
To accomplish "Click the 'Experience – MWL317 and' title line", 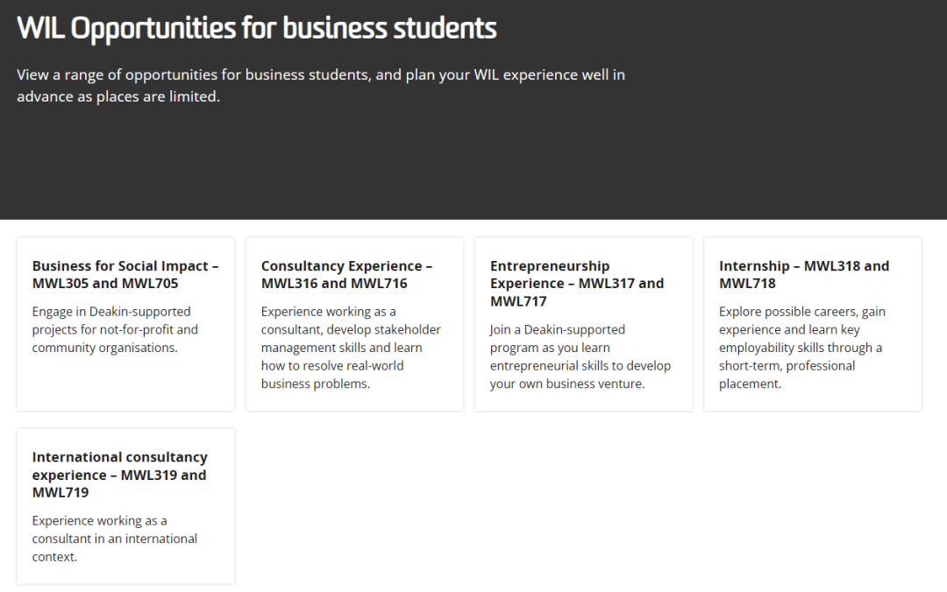I will [x=576, y=284].
